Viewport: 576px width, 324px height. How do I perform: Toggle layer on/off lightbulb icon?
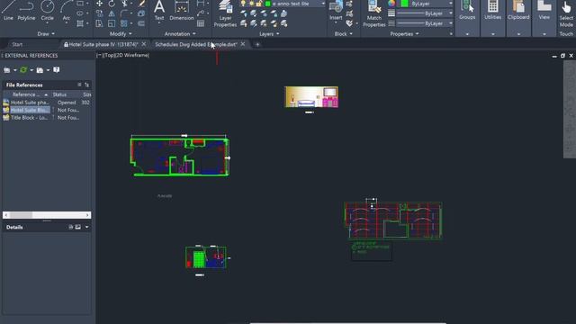[x=243, y=4]
